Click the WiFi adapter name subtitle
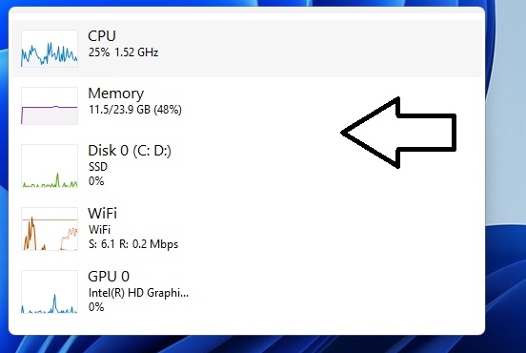The height and width of the screenshot is (353, 526). point(99,230)
